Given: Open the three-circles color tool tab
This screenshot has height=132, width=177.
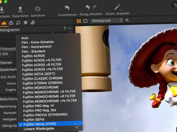Looking at the screenshot, I should click(11, 23).
